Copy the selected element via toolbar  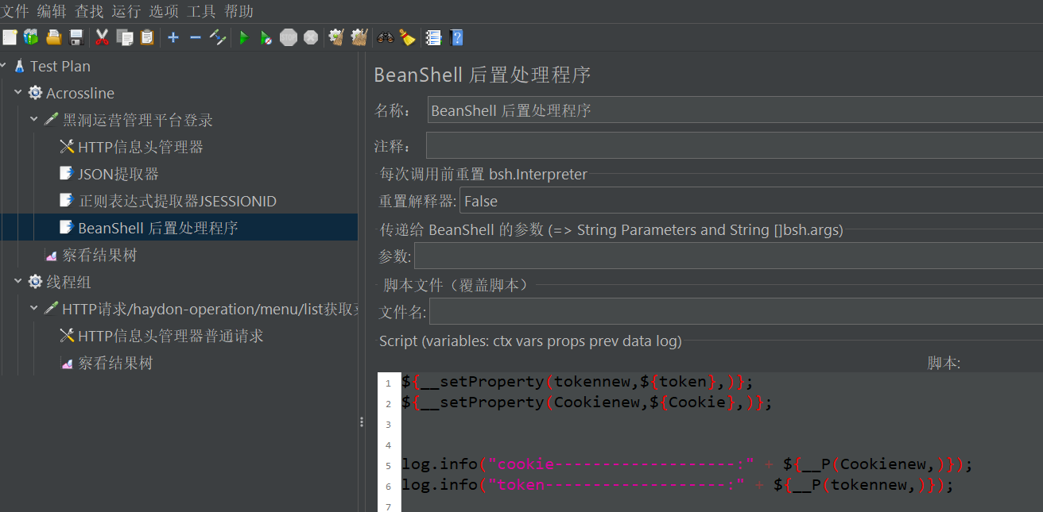click(x=125, y=37)
